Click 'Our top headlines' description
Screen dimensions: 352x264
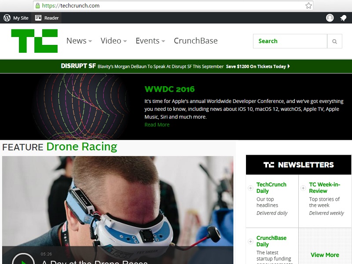coord(268,202)
